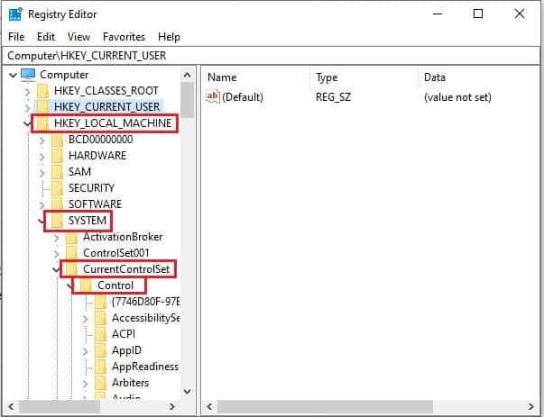The width and height of the screenshot is (544, 417).
Task: Click the HARDWARE key folder icon
Action: 57,156
